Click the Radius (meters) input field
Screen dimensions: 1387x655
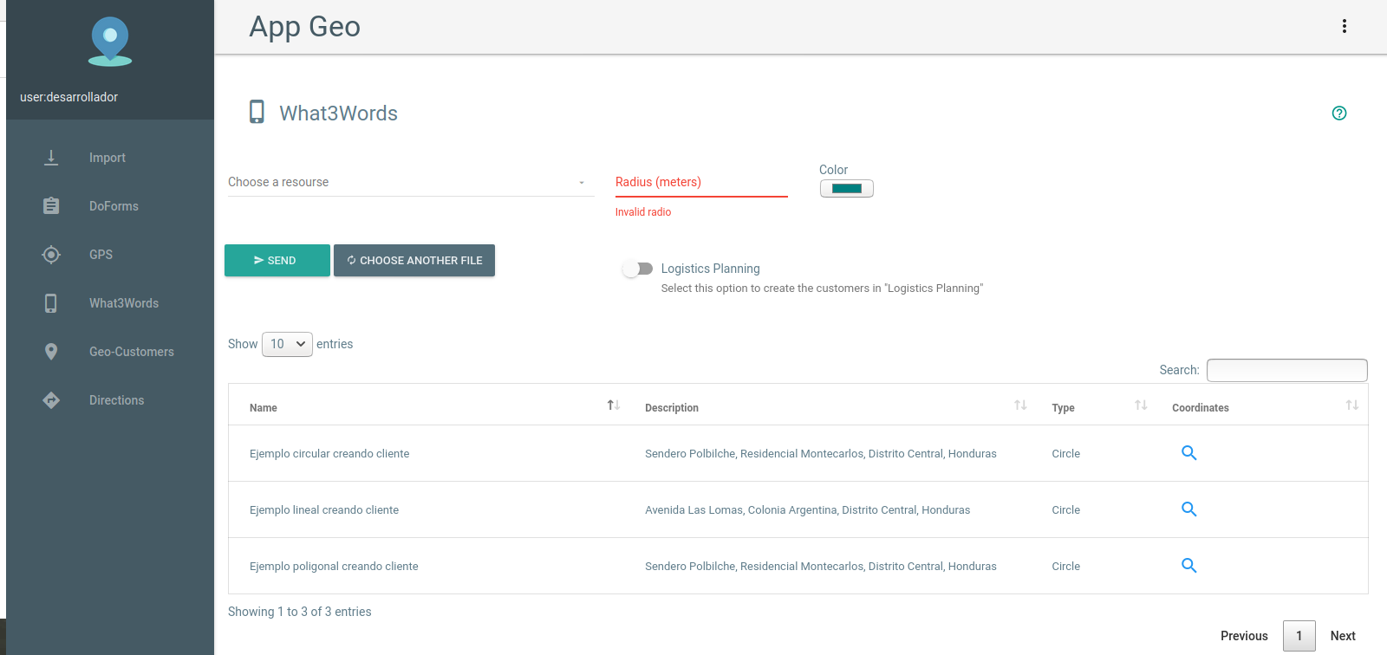click(701, 182)
